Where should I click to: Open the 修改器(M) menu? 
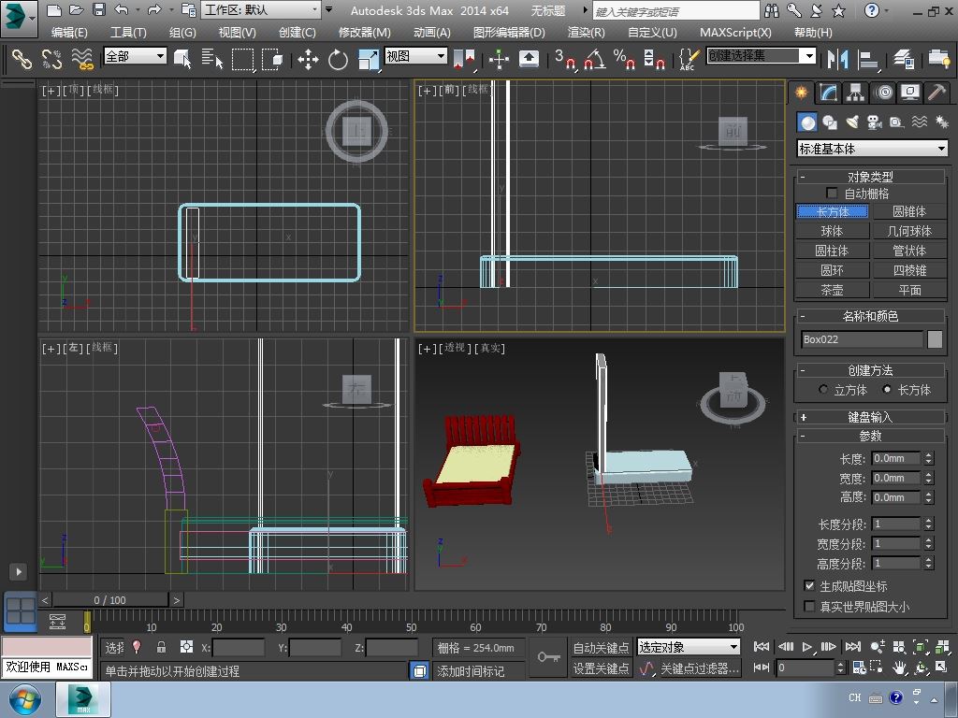(x=364, y=32)
